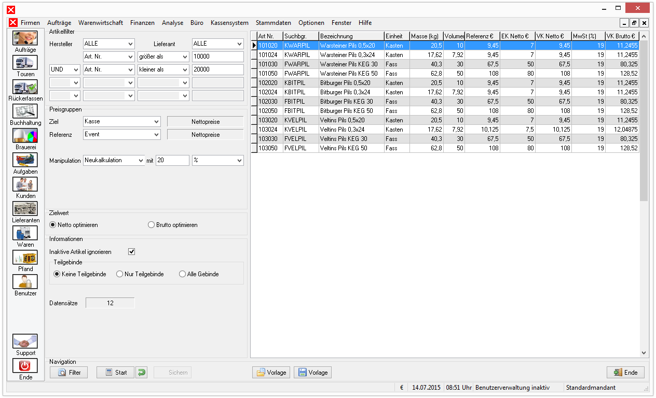656x398 pixels.
Task: Click the red Ende power icon in sidebar
Action: coord(25,366)
